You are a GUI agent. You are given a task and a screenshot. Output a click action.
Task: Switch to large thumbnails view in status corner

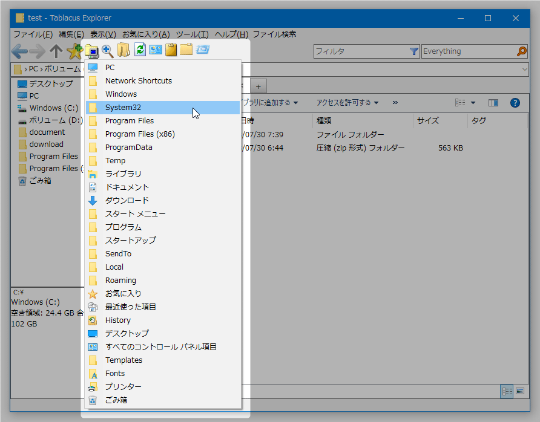[520, 391]
